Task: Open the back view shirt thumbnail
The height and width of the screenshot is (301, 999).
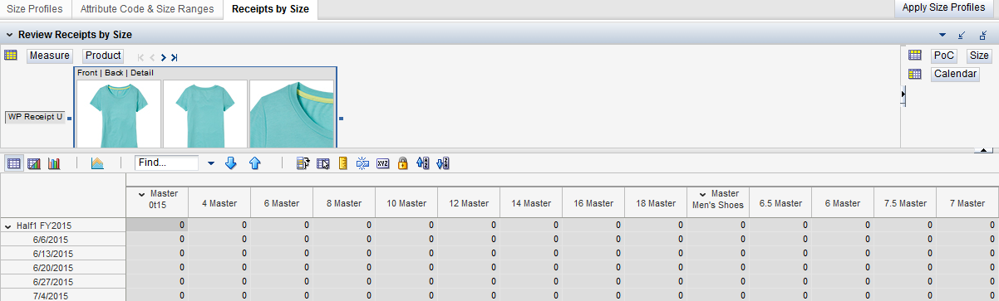Action: pyautogui.click(x=205, y=114)
